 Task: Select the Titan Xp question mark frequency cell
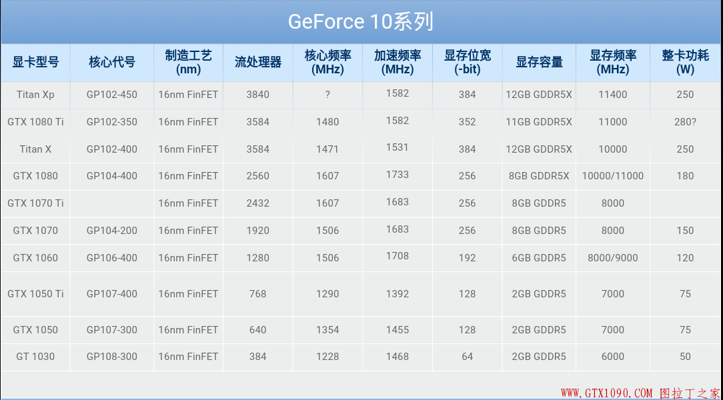click(x=327, y=95)
